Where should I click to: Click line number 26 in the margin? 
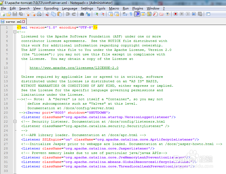[6, 139]
